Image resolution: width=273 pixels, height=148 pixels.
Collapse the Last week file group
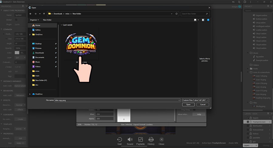pos(61,25)
